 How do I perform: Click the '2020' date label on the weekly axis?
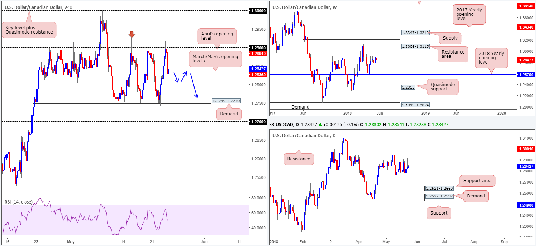502,113
